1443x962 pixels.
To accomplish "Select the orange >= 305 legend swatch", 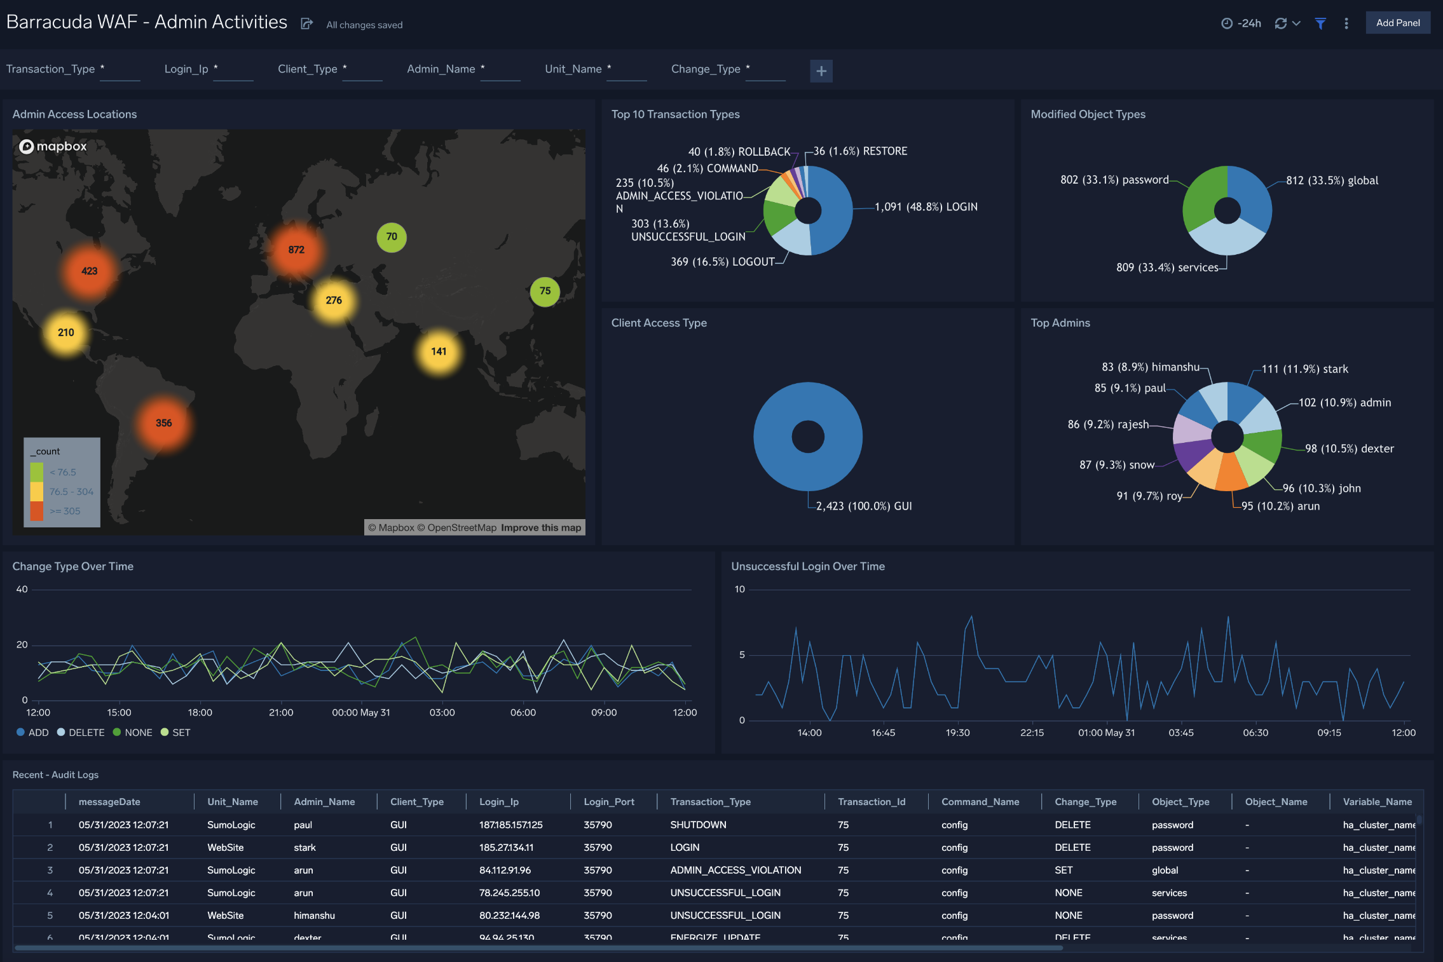I will pyautogui.click(x=36, y=510).
